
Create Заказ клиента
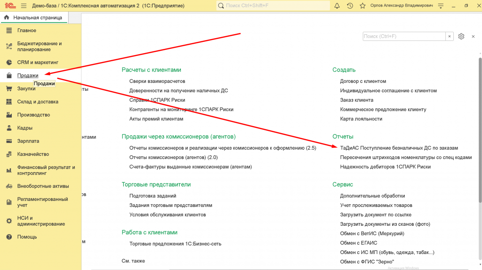(x=357, y=100)
